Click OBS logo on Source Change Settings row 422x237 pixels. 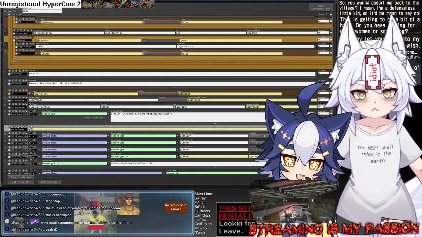(31, 111)
